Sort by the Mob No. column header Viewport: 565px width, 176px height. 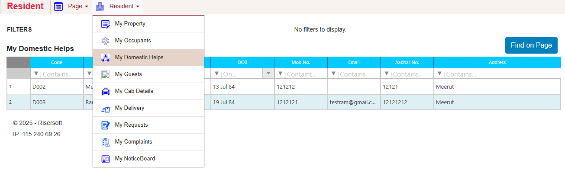pyautogui.click(x=300, y=62)
